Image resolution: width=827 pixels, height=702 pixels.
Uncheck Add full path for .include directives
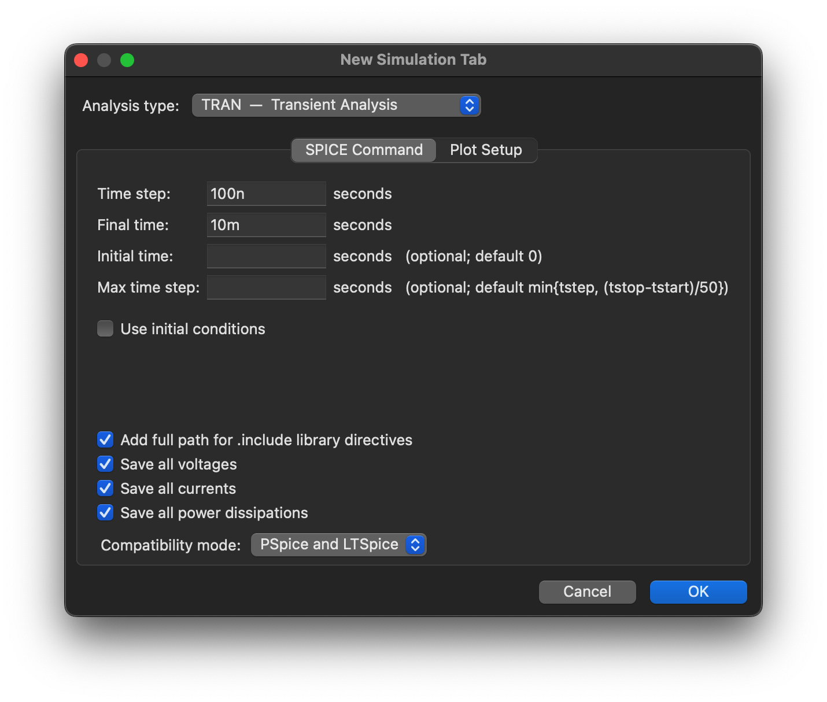105,440
